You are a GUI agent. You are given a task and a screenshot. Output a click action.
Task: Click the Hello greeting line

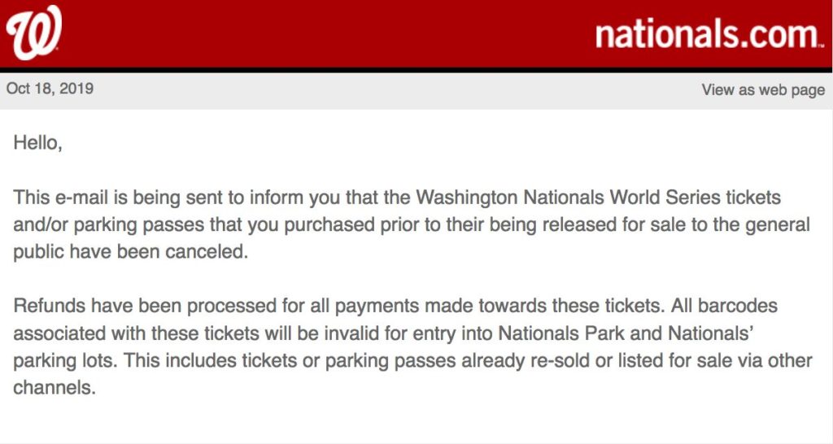click(37, 143)
